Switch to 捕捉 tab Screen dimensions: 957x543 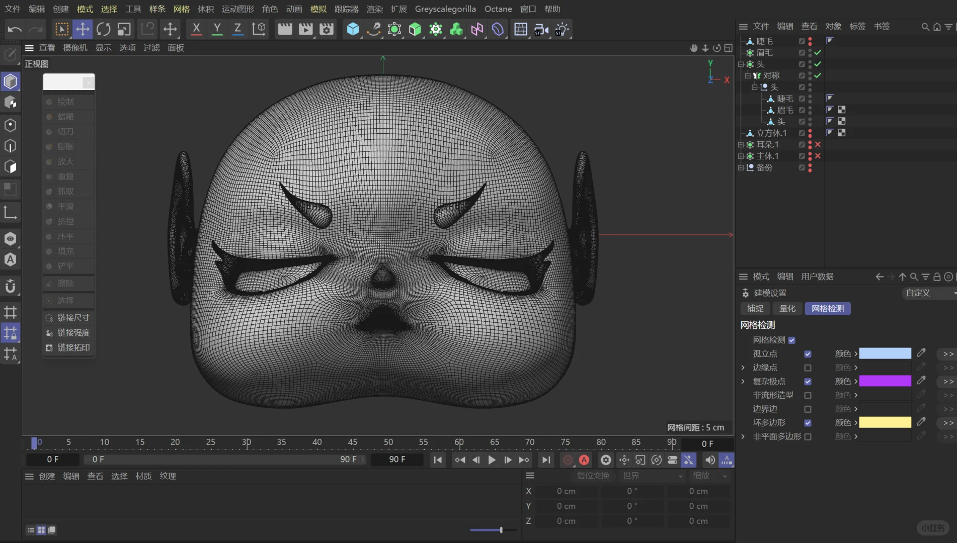pos(755,309)
